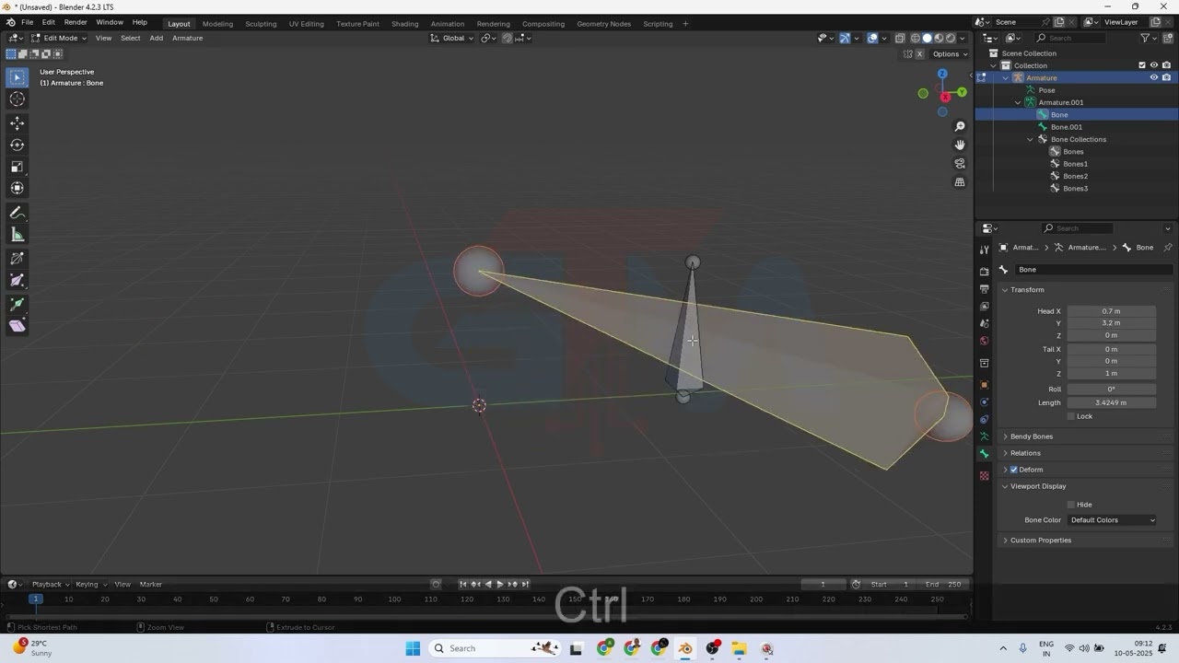Activate the Scale tool
The width and height of the screenshot is (1179, 663).
coord(17,167)
